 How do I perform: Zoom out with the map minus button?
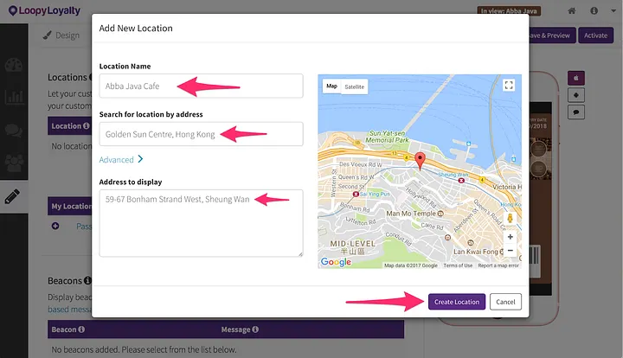tap(511, 251)
